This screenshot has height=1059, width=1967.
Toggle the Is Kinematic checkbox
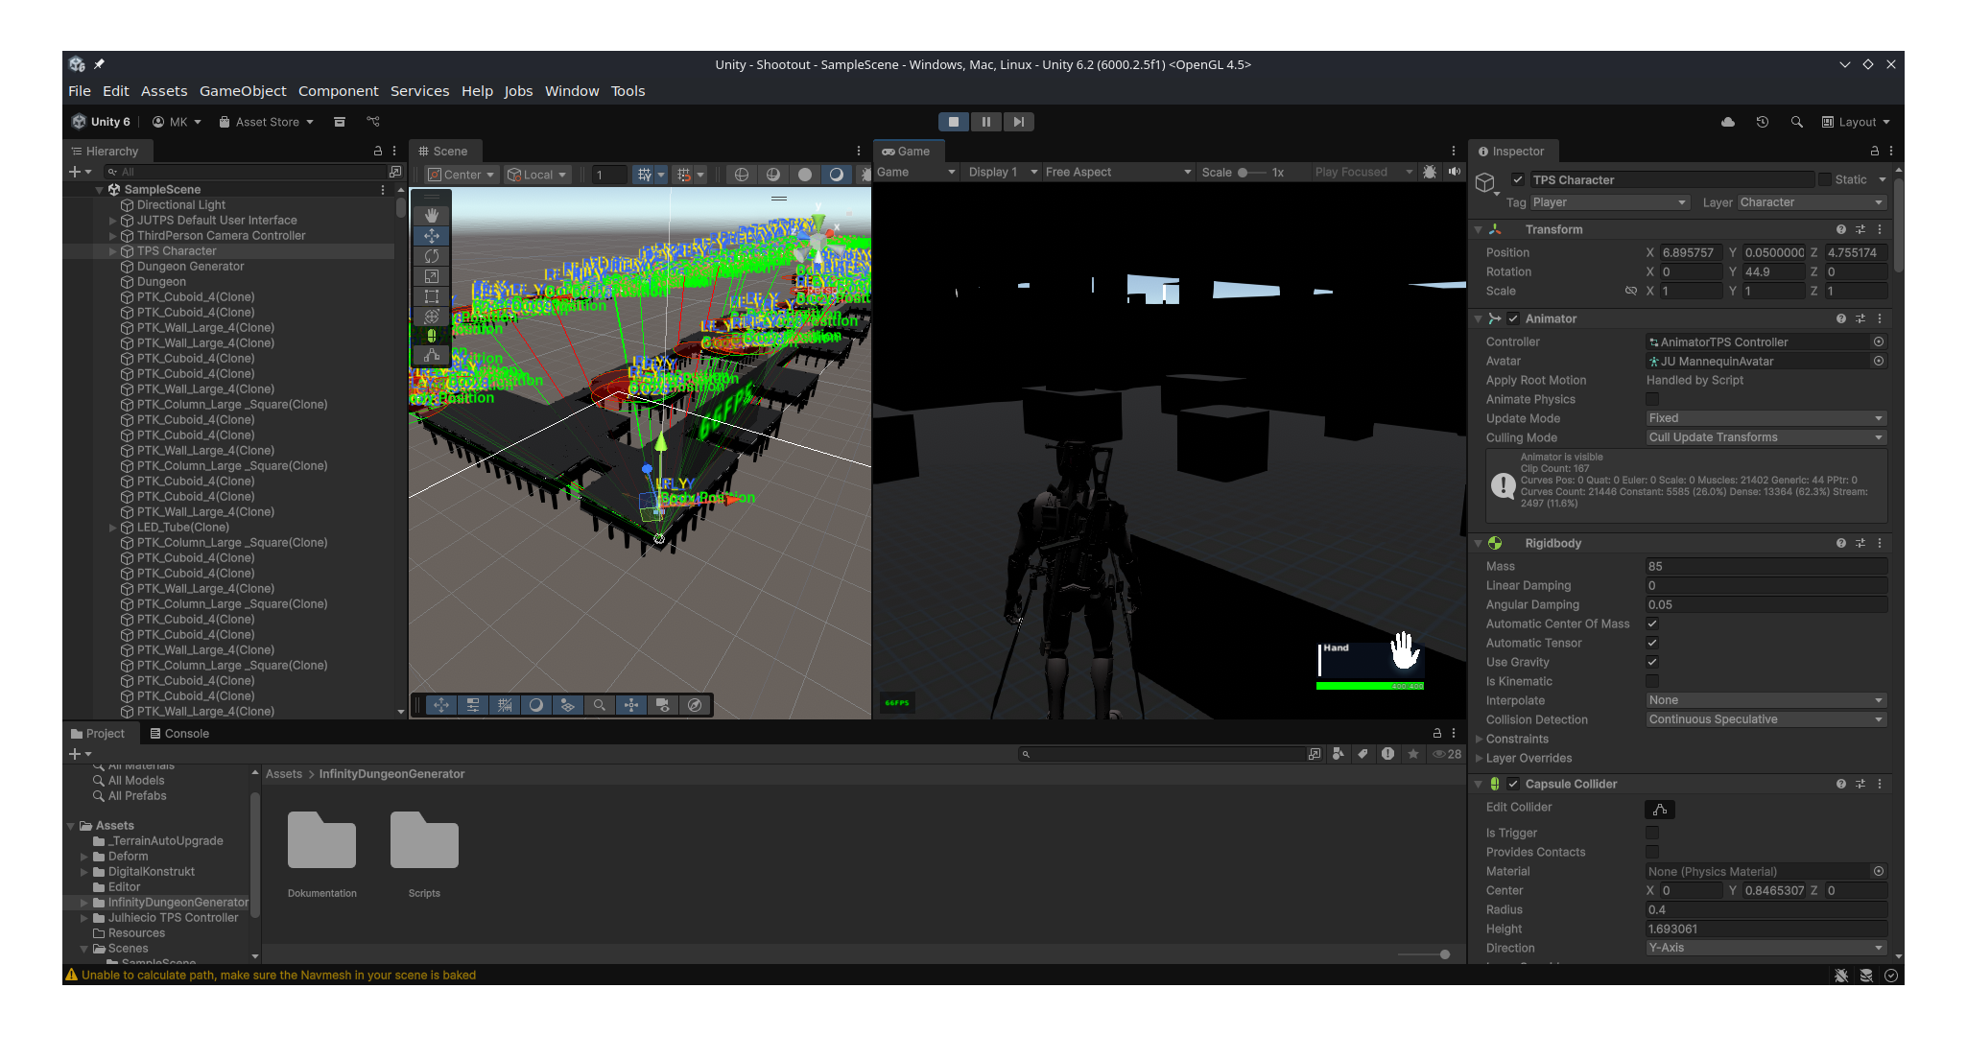(x=1652, y=681)
